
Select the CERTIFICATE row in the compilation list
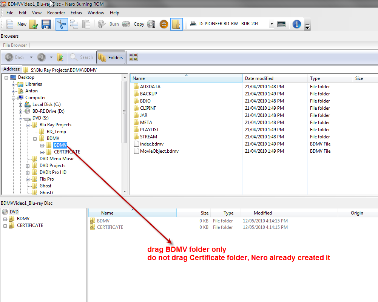tap(110, 227)
